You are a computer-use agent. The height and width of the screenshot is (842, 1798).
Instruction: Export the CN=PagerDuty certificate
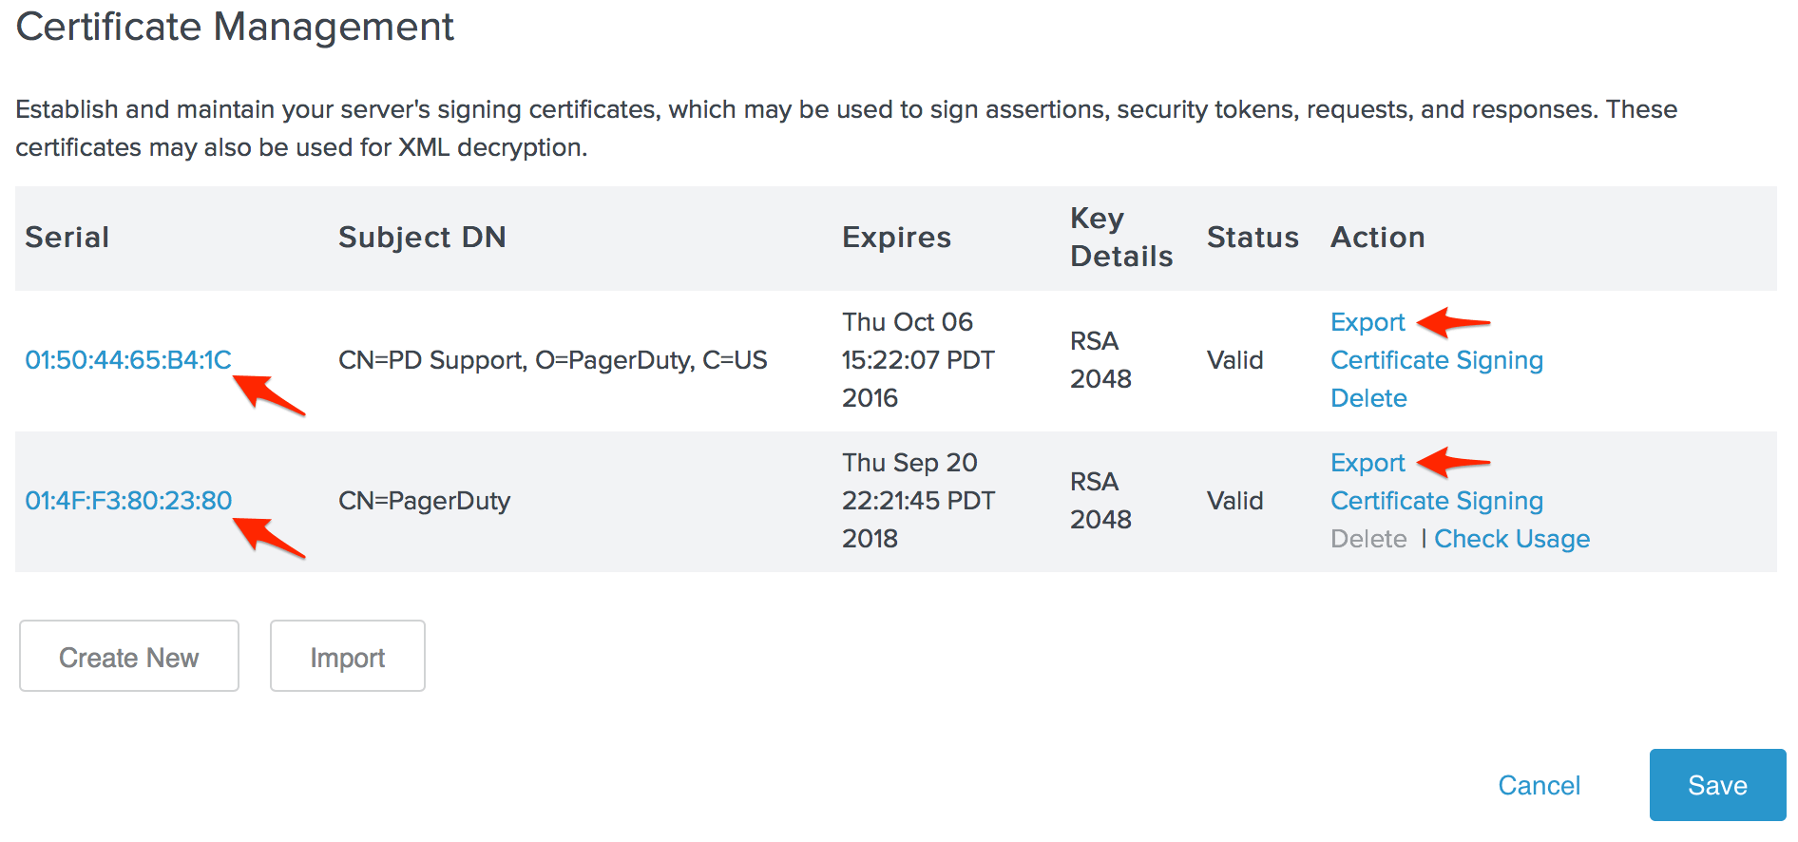pos(1367,463)
